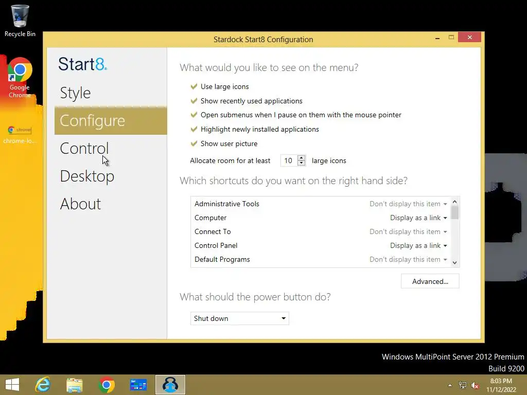Open Administrative Tools display dropdown

(x=408, y=204)
